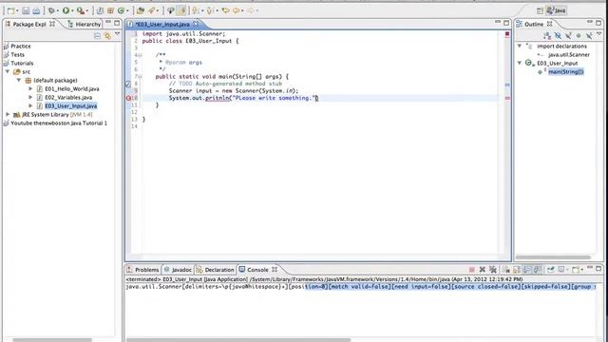608x342 pixels.
Task: Select the Package Explorer tab
Action: click(29, 24)
